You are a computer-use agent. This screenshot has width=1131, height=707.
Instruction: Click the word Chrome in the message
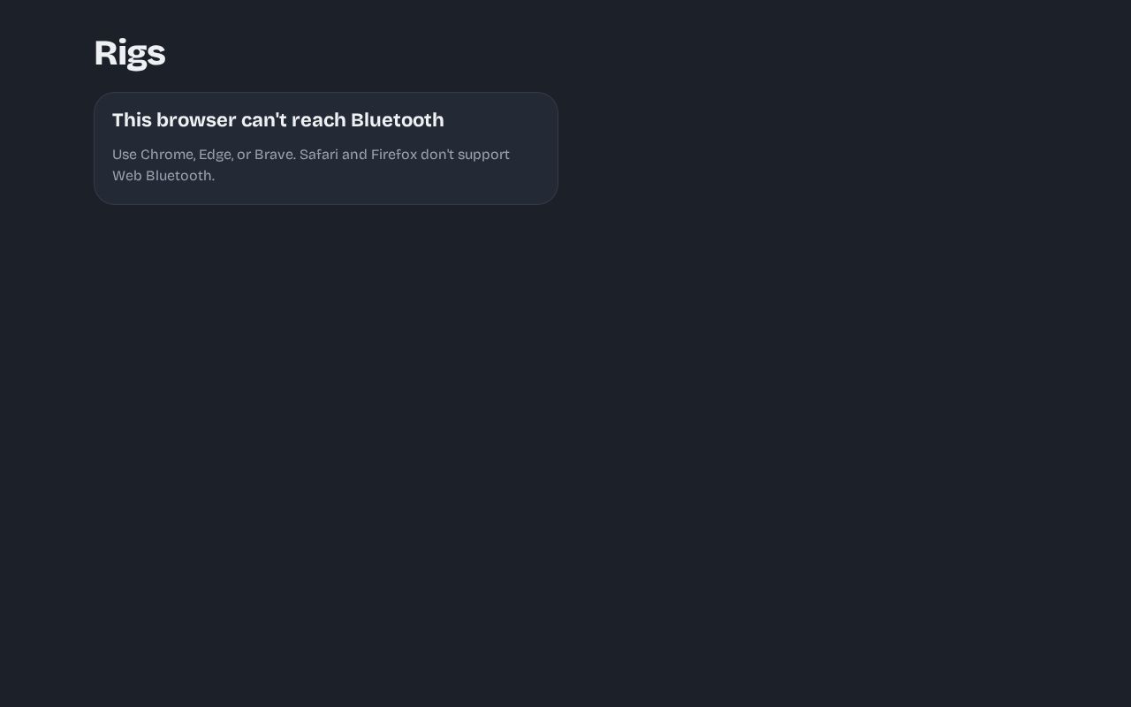pyautogui.click(x=167, y=155)
